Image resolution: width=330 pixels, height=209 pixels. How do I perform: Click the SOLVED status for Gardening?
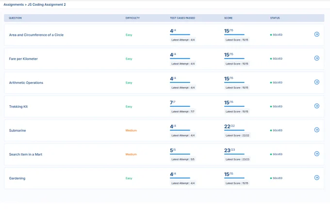(x=276, y=178)
